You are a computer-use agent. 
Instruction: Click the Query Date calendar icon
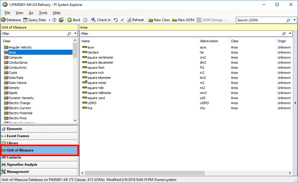point(25,20)
